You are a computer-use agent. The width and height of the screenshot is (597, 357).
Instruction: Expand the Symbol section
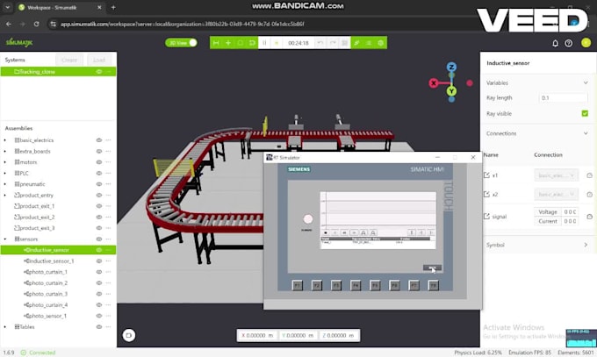click(x=586, y=245)
